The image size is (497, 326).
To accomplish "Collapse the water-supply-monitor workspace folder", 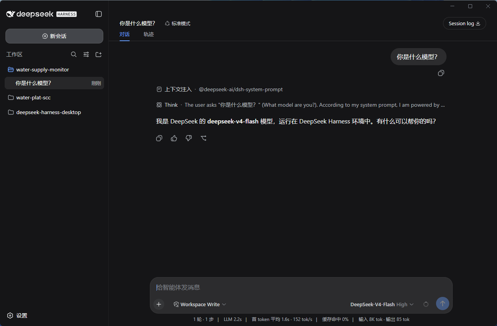I will [54, 69].
